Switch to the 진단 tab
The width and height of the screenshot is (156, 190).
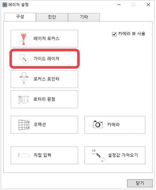click(52, 17)
